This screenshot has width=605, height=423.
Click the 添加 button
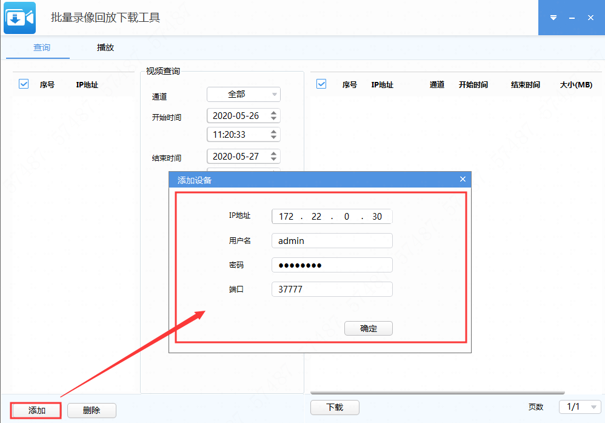[x=36, y=410]
